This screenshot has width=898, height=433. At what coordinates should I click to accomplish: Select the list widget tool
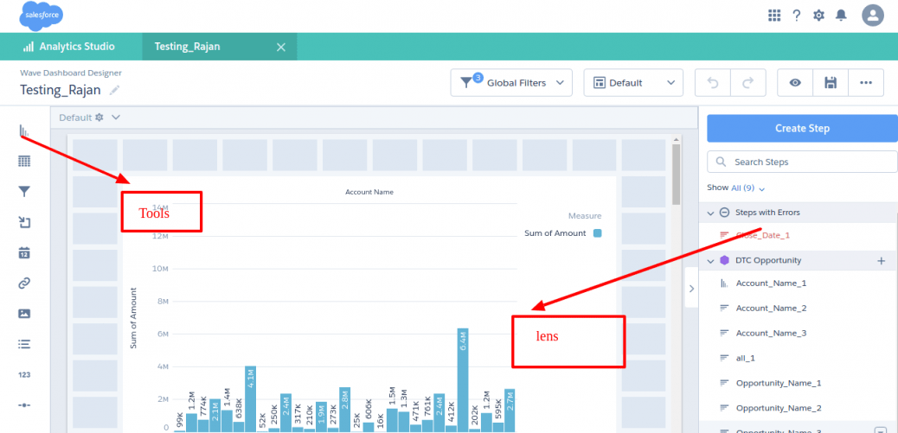point(24,344)
